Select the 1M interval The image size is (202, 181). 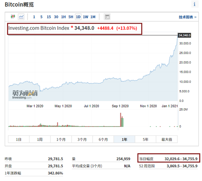[93, 17]
